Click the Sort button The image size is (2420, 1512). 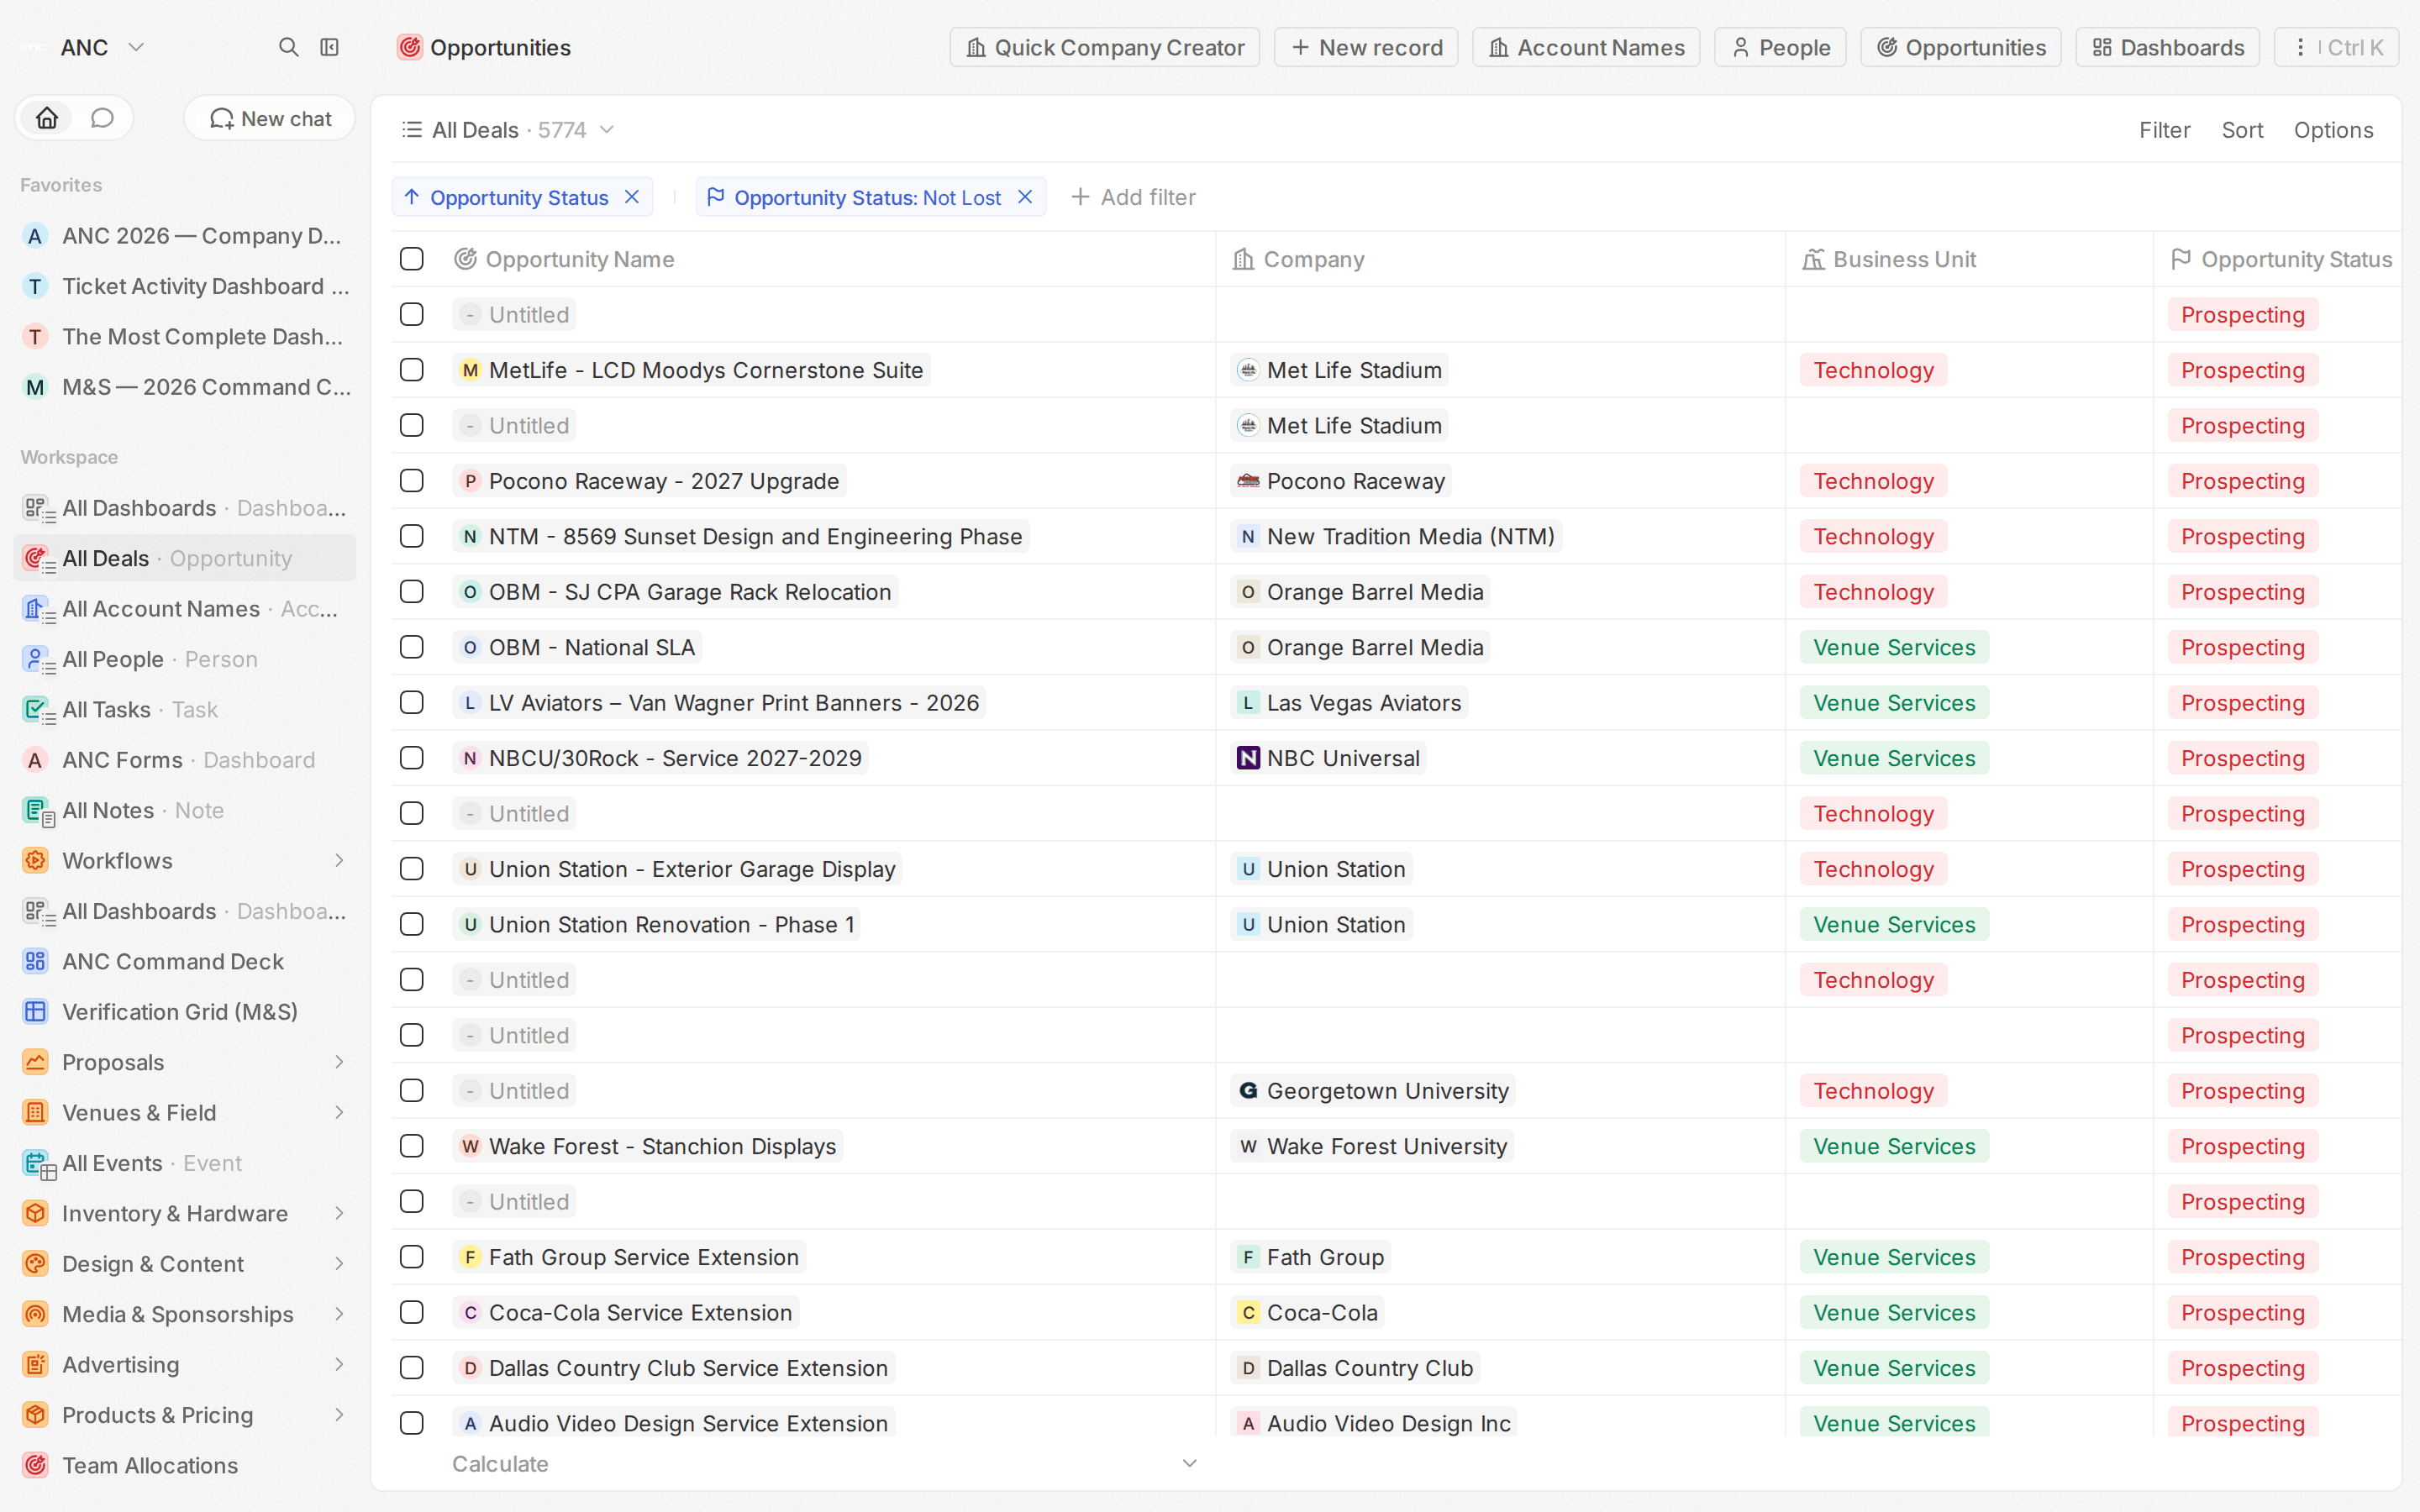[2242, 130]
